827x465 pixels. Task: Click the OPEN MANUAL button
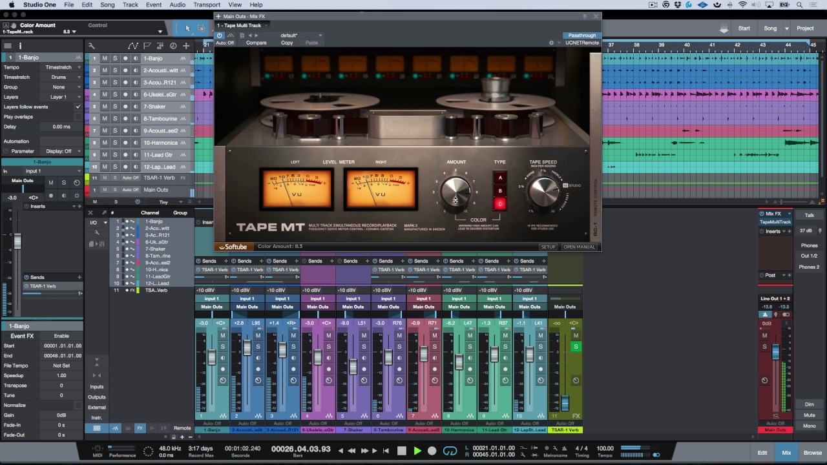point(579,247)
